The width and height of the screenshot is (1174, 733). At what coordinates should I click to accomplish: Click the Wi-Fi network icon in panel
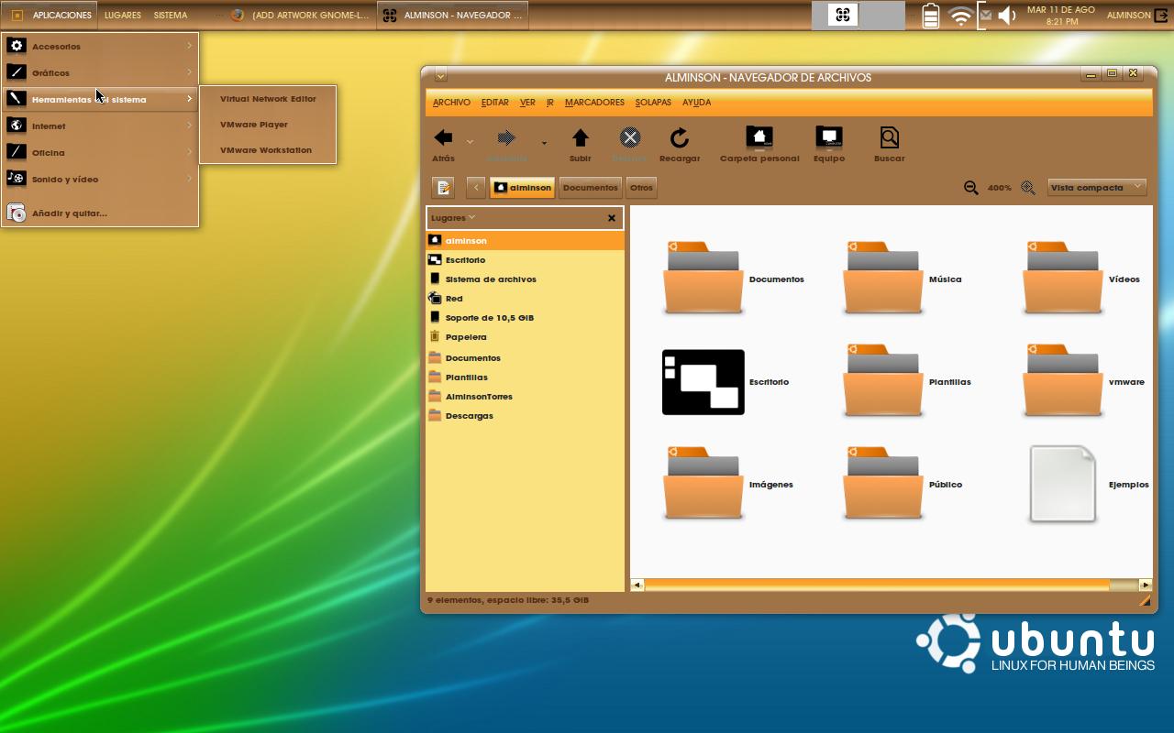point(961,16)
